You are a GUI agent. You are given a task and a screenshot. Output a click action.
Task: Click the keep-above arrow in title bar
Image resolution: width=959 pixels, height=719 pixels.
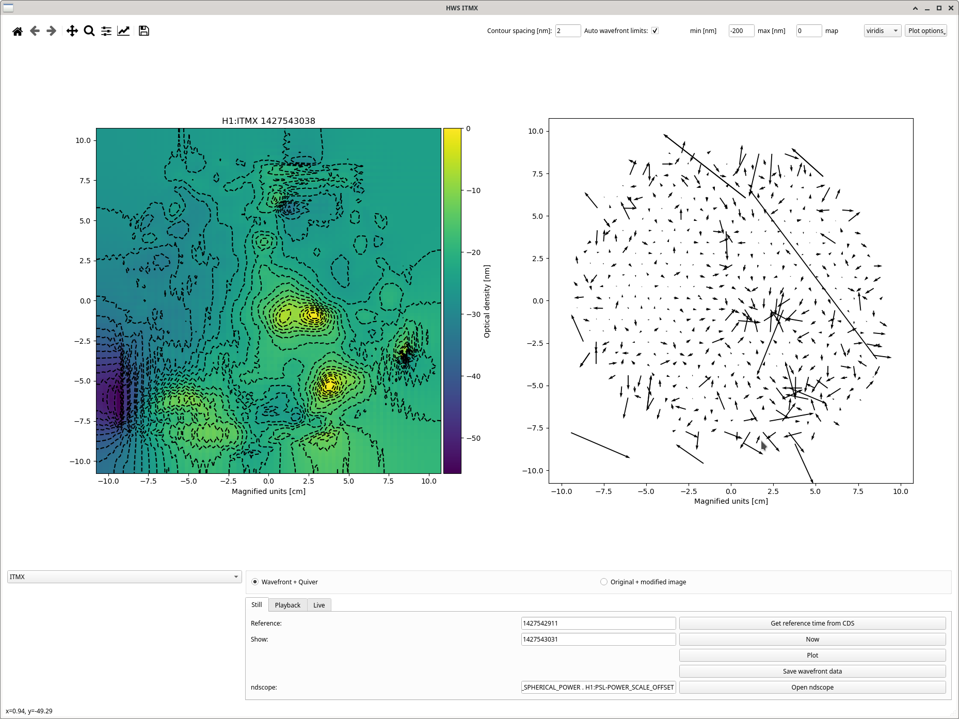point(915,8)
